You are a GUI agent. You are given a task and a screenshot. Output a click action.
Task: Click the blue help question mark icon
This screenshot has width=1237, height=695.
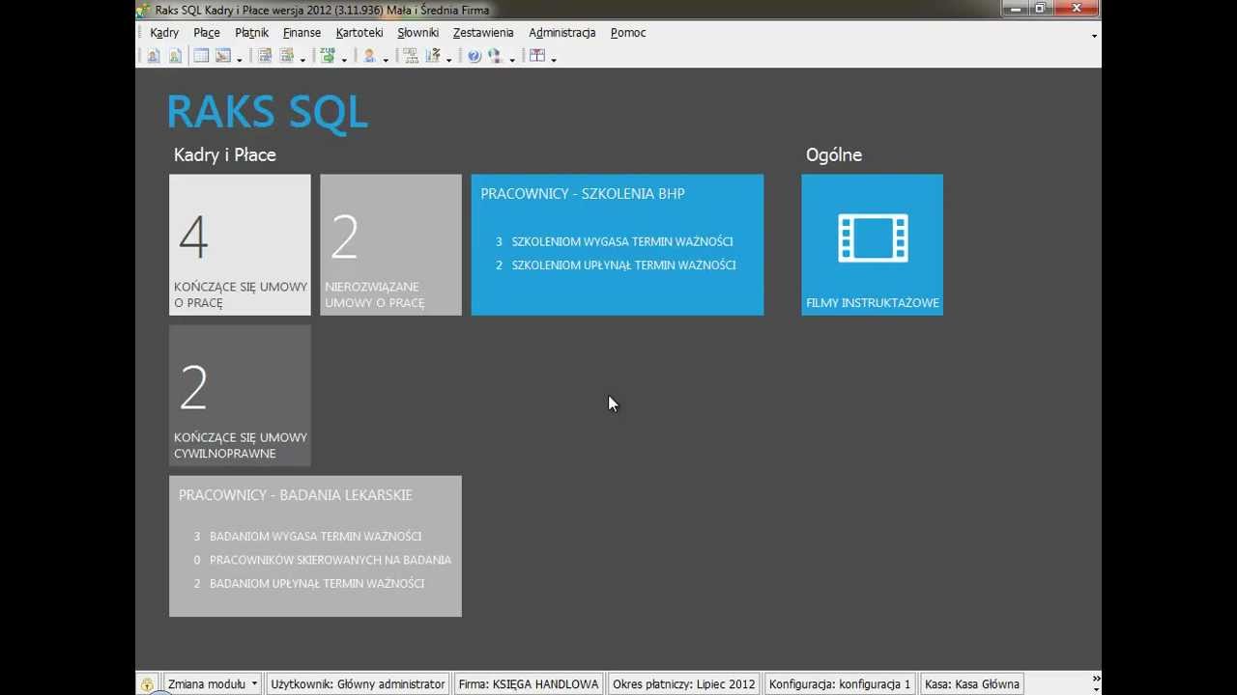coord(475,56)
